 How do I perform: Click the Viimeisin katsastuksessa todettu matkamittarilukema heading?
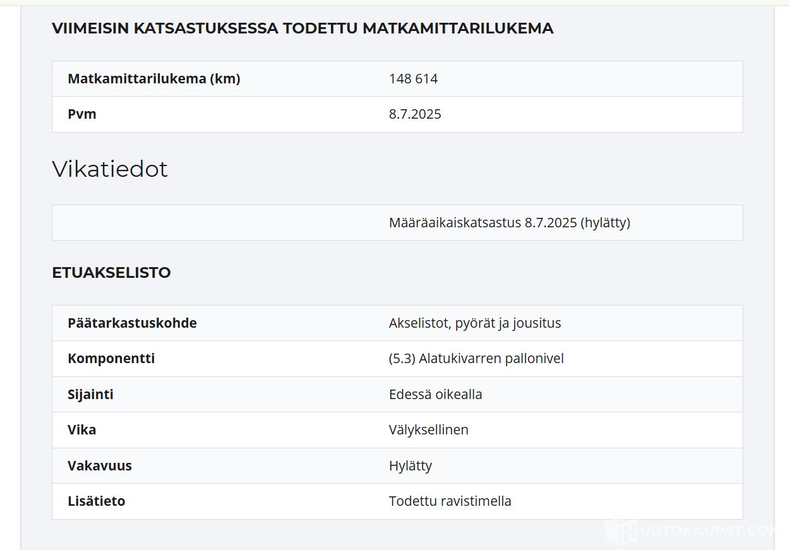pos(302,28)
